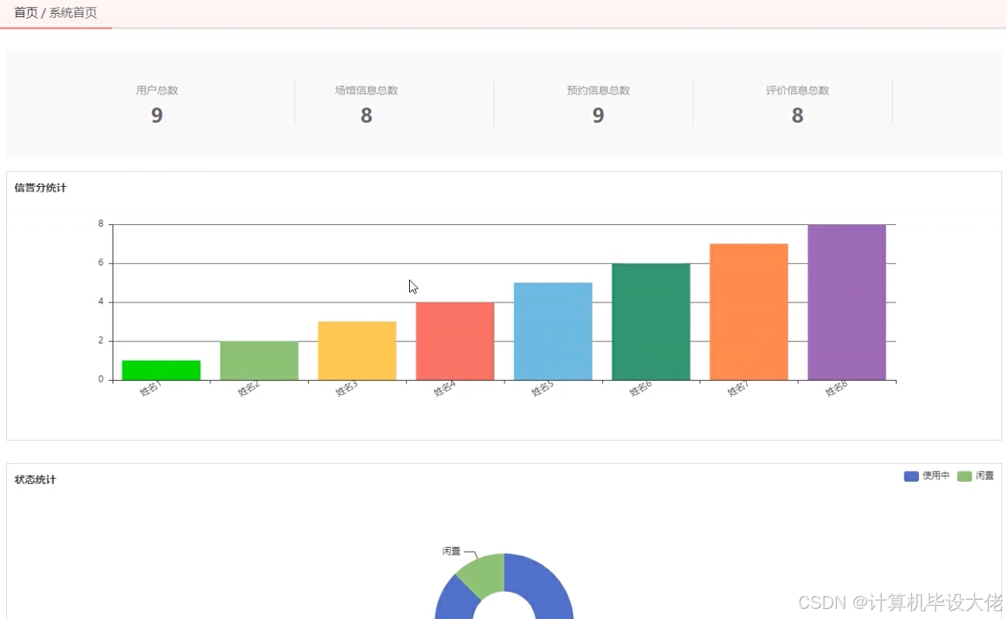Click the count 8 under 评价信息总数
The width and height of the screenshot is (1006, 619).
[798, 116]
